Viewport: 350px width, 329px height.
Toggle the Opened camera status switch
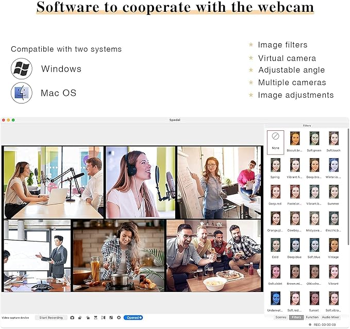point(133,318)
